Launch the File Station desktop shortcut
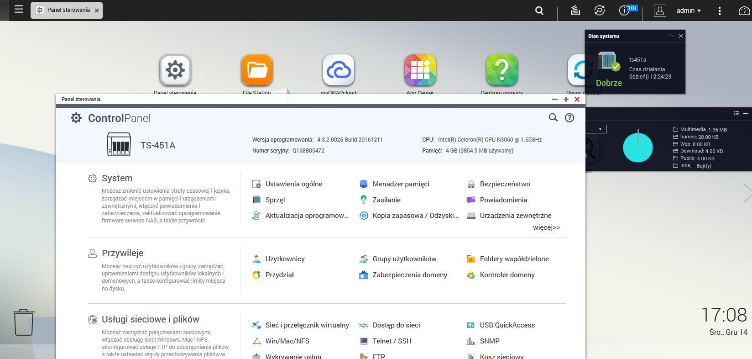 coord(257,70)
